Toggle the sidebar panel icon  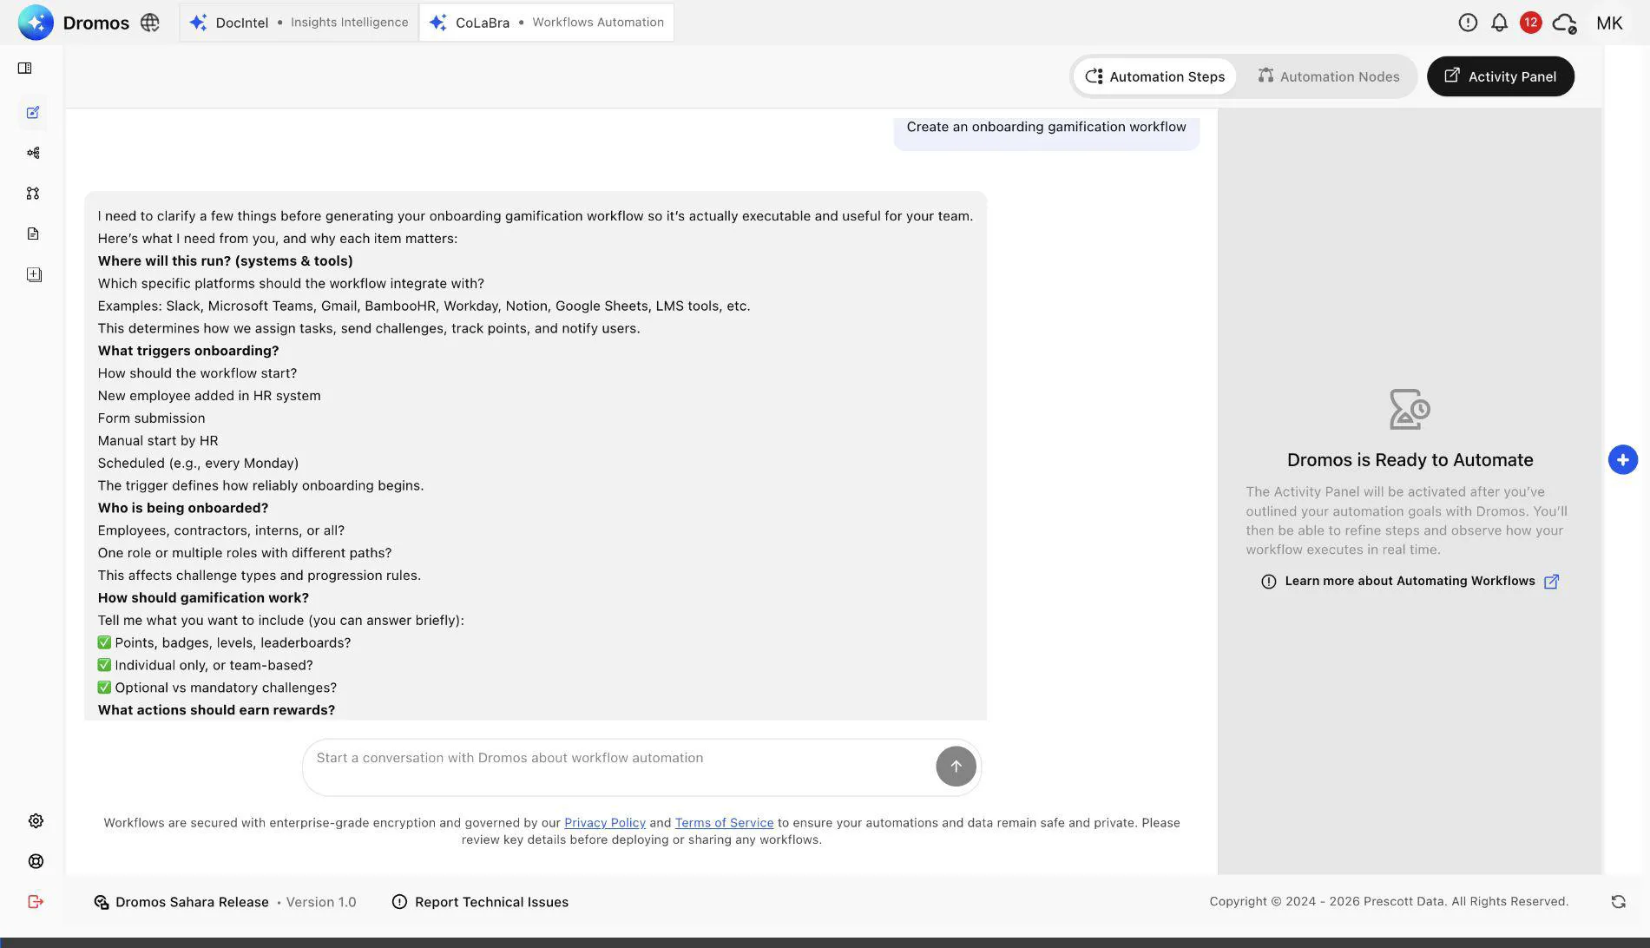click(25, 69)
